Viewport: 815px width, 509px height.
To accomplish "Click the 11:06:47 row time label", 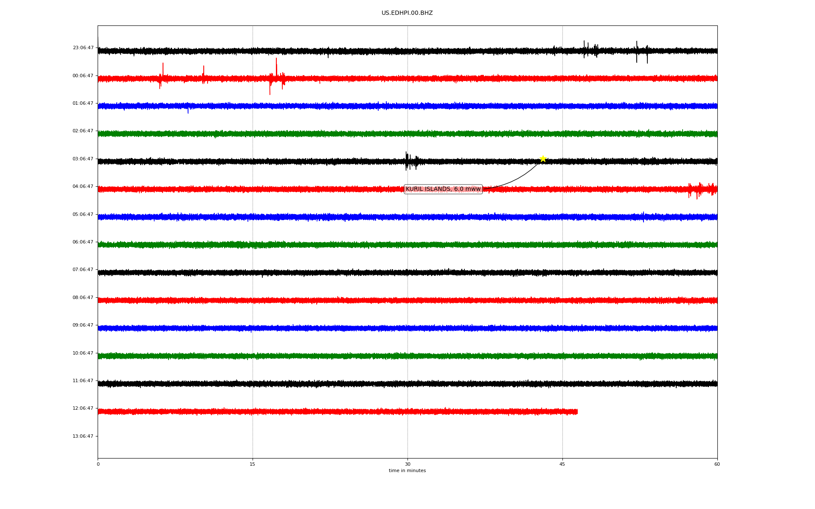I will (83, 381).
